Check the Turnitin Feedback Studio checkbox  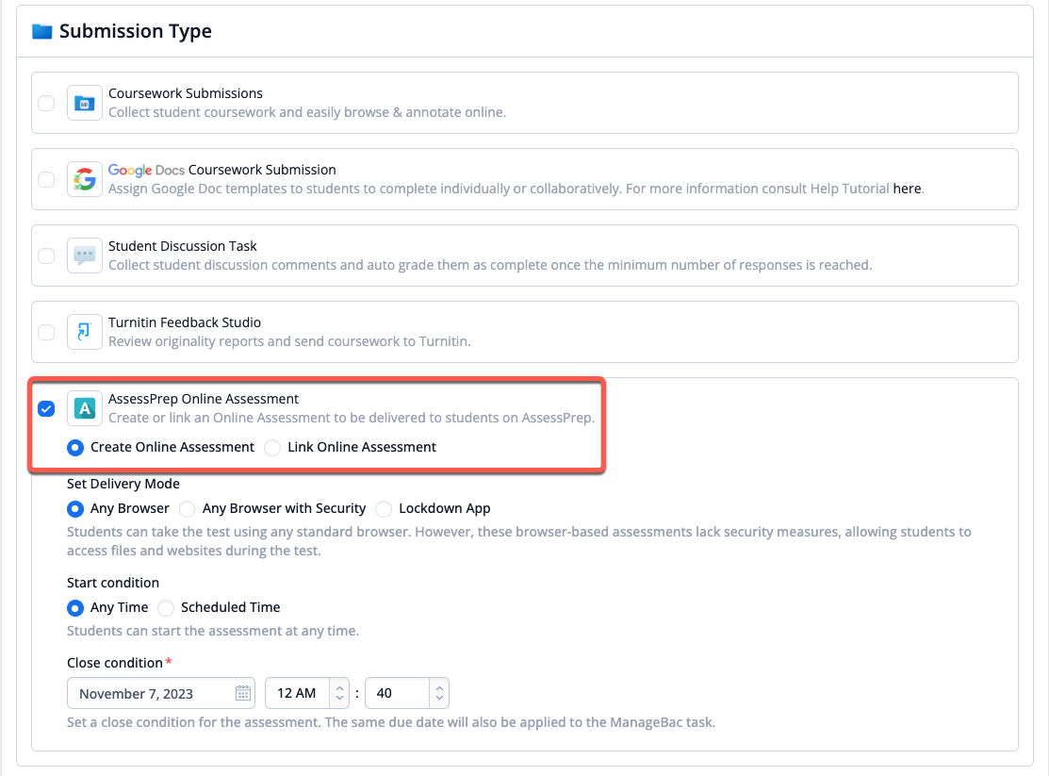click(x=46, y=332)
